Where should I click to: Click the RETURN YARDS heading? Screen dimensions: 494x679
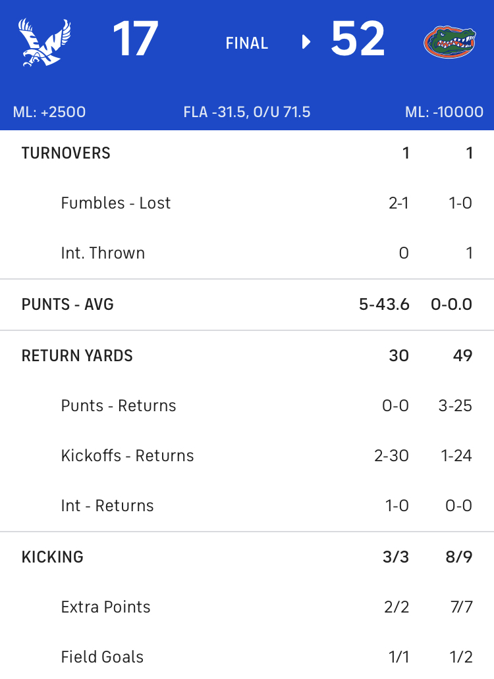click(x=77, y=355)
